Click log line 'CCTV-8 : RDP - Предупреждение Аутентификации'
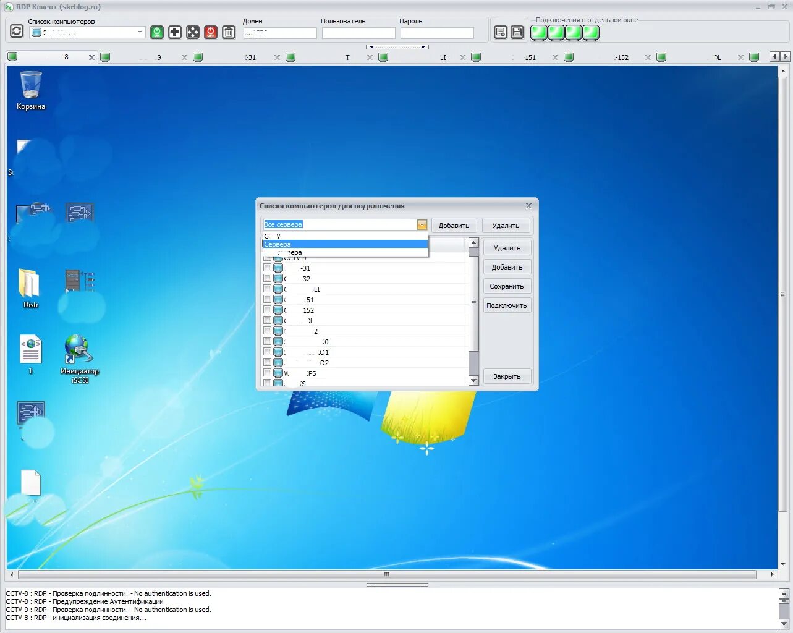The image size is (793, 633). pos(85,601)
